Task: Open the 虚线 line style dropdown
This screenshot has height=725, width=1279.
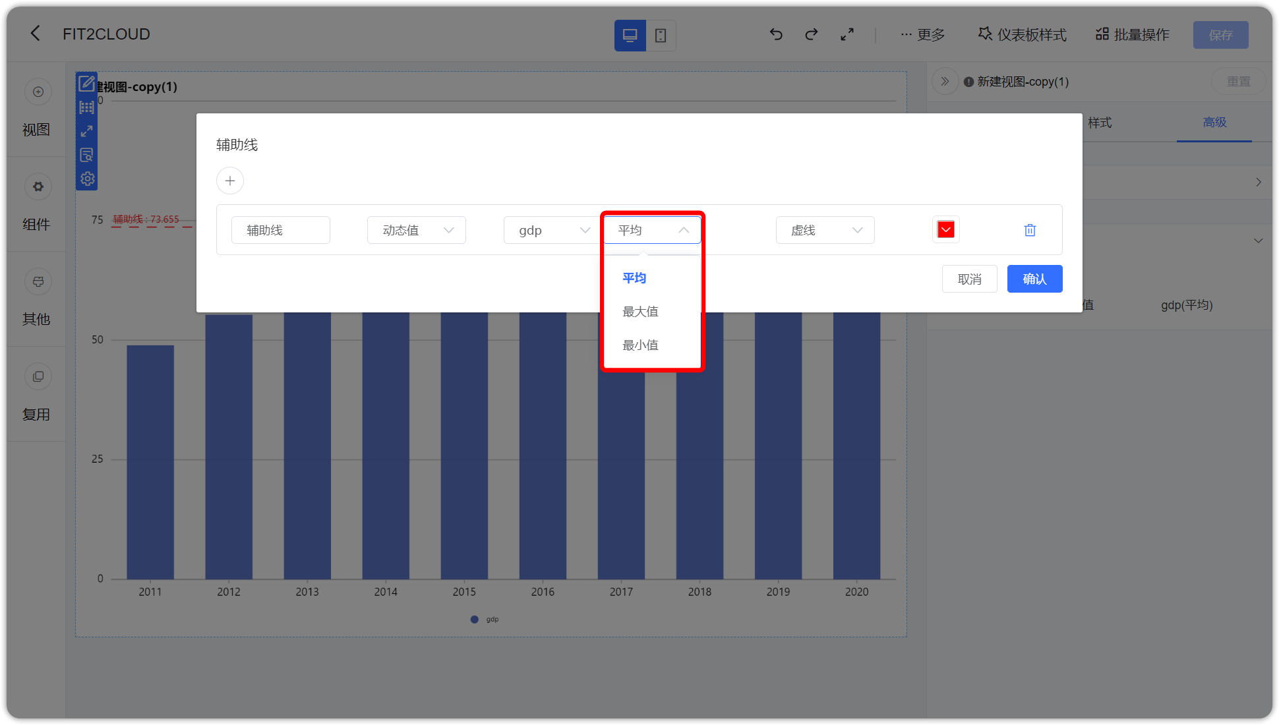Action: point(825,230)
